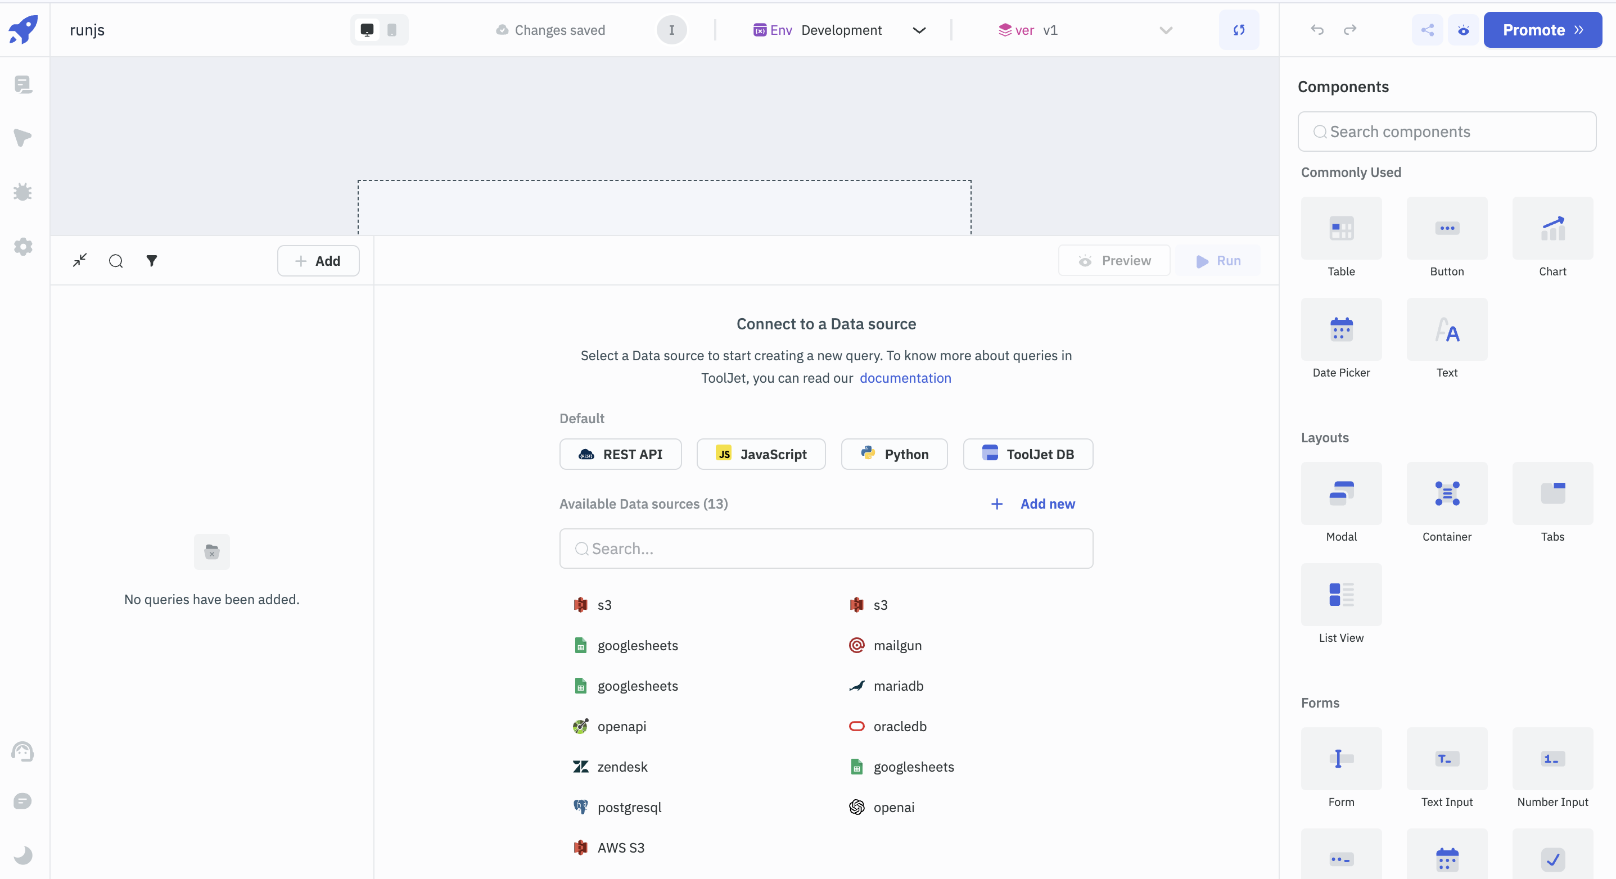Select the JavaScript default data source
This screenshot has width=1616, height=879.
point(761,454)
